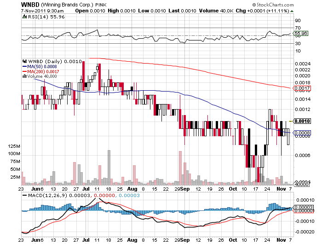Click the tall gray volume bar near July 18
The image size is (322, 244).
[109, 168]
